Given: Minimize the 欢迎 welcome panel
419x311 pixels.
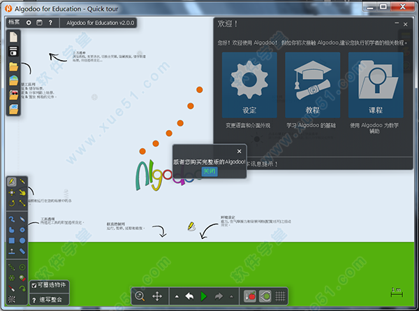Looking at the screenshot, I should [x=397, y=24].
